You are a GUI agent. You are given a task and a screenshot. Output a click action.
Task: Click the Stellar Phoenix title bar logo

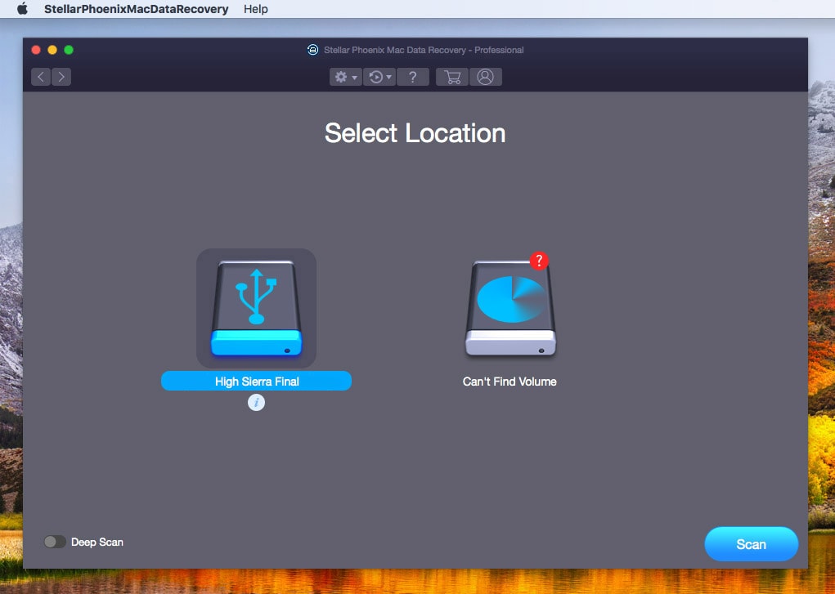tap(312, 50)
